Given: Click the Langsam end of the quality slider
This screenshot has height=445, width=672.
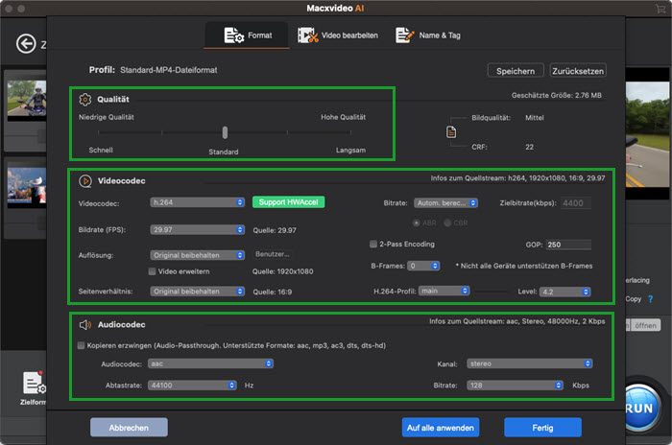Looking at the screenshot, I should coord(350,132).
